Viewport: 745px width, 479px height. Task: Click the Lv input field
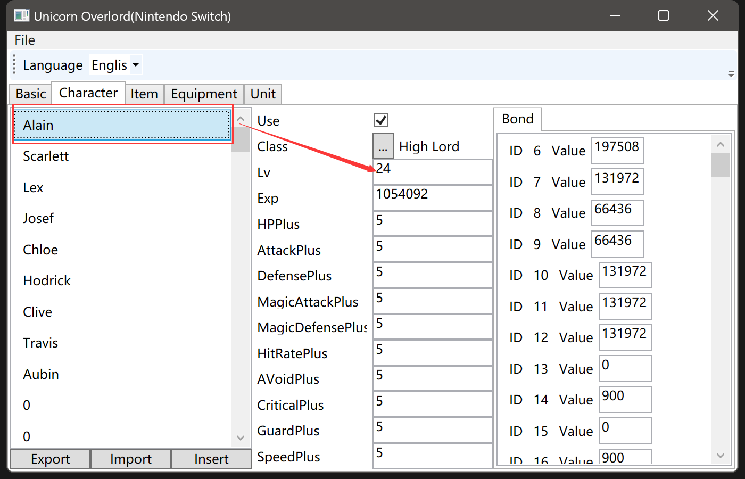(433, 172)
